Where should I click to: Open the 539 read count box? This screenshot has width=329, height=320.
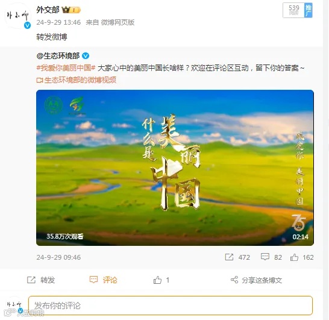[x=294, y=10]
